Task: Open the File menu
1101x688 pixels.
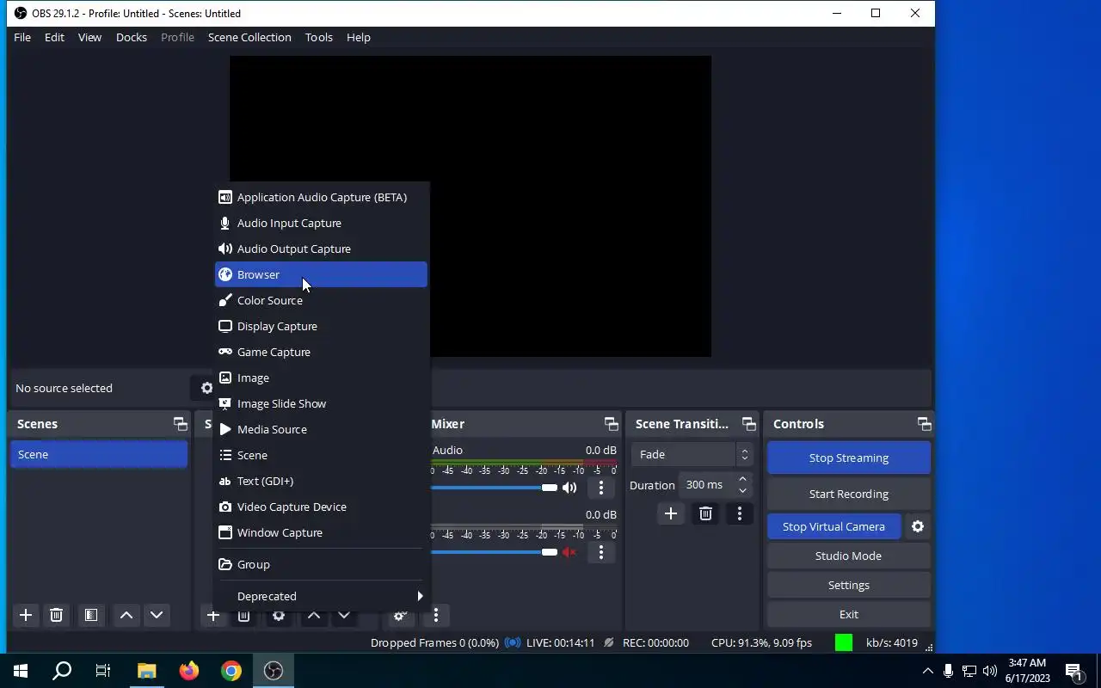Action: (22, 37)
